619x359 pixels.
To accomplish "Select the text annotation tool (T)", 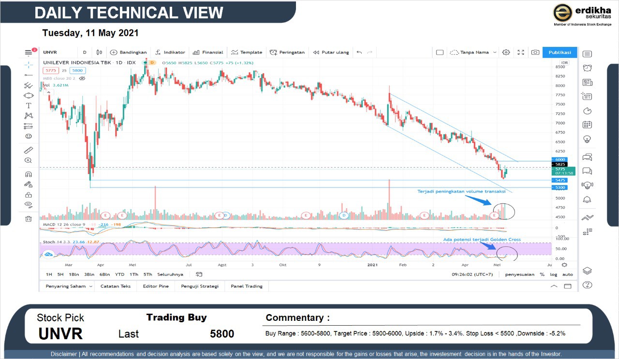I will (29, 105).
